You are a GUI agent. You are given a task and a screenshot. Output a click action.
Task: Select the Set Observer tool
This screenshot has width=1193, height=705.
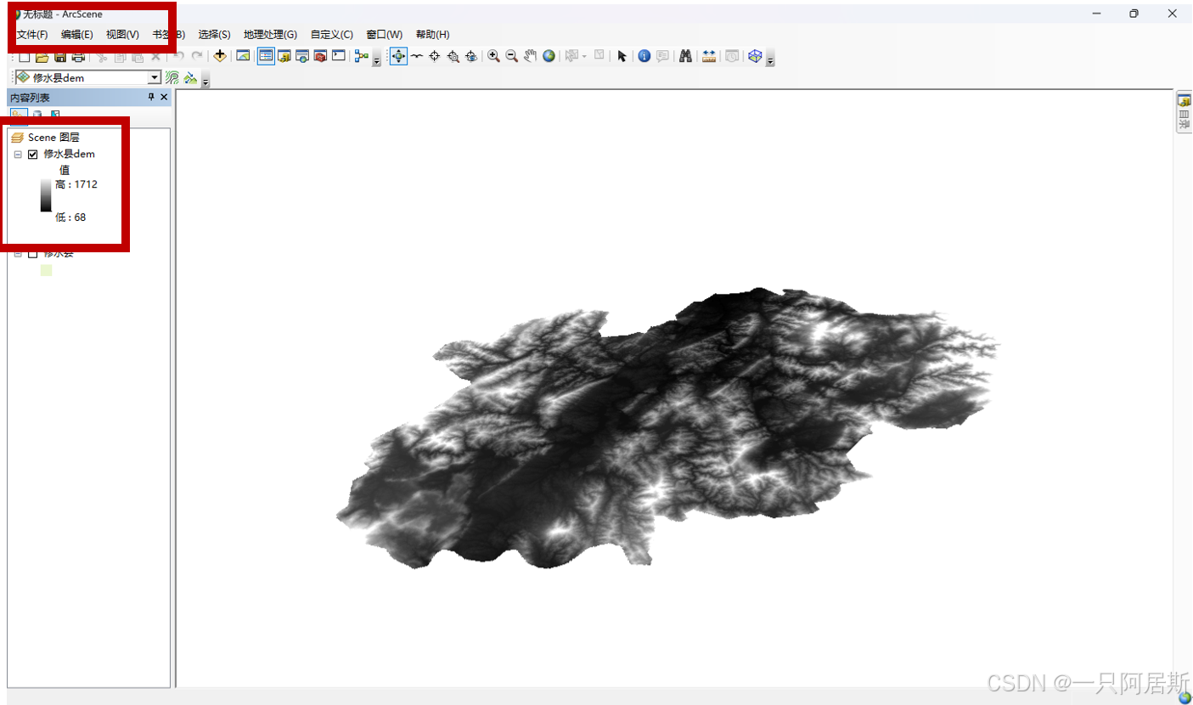470,56
